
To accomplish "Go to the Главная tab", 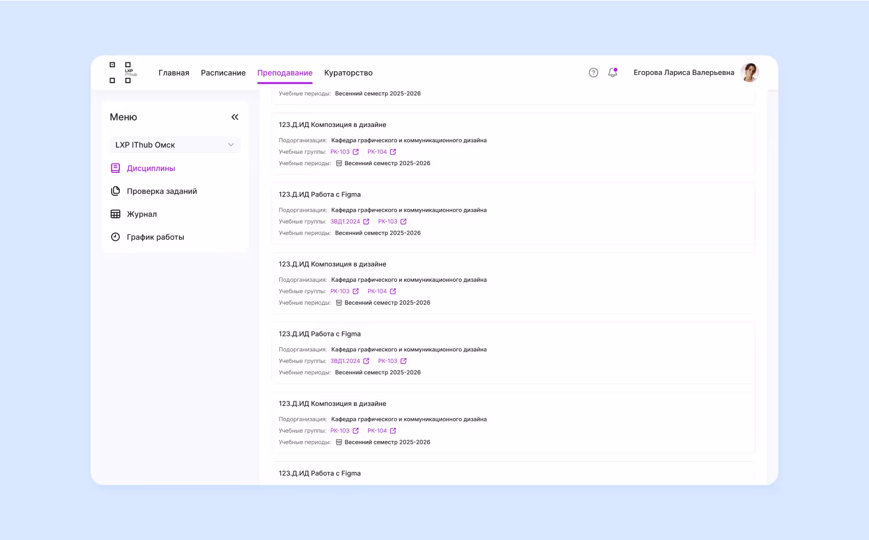I will point(174,73).
